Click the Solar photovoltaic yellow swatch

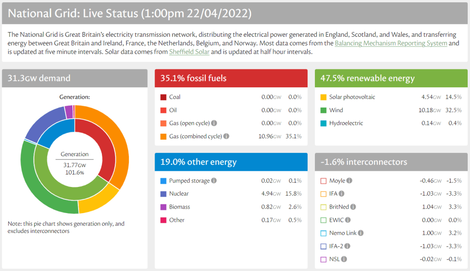pyautogui.click(x=323, y=97)
